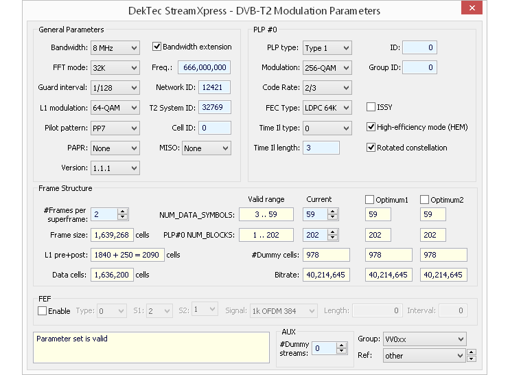Click the Data cells value 1,636,200

click(x=112, y=275)
